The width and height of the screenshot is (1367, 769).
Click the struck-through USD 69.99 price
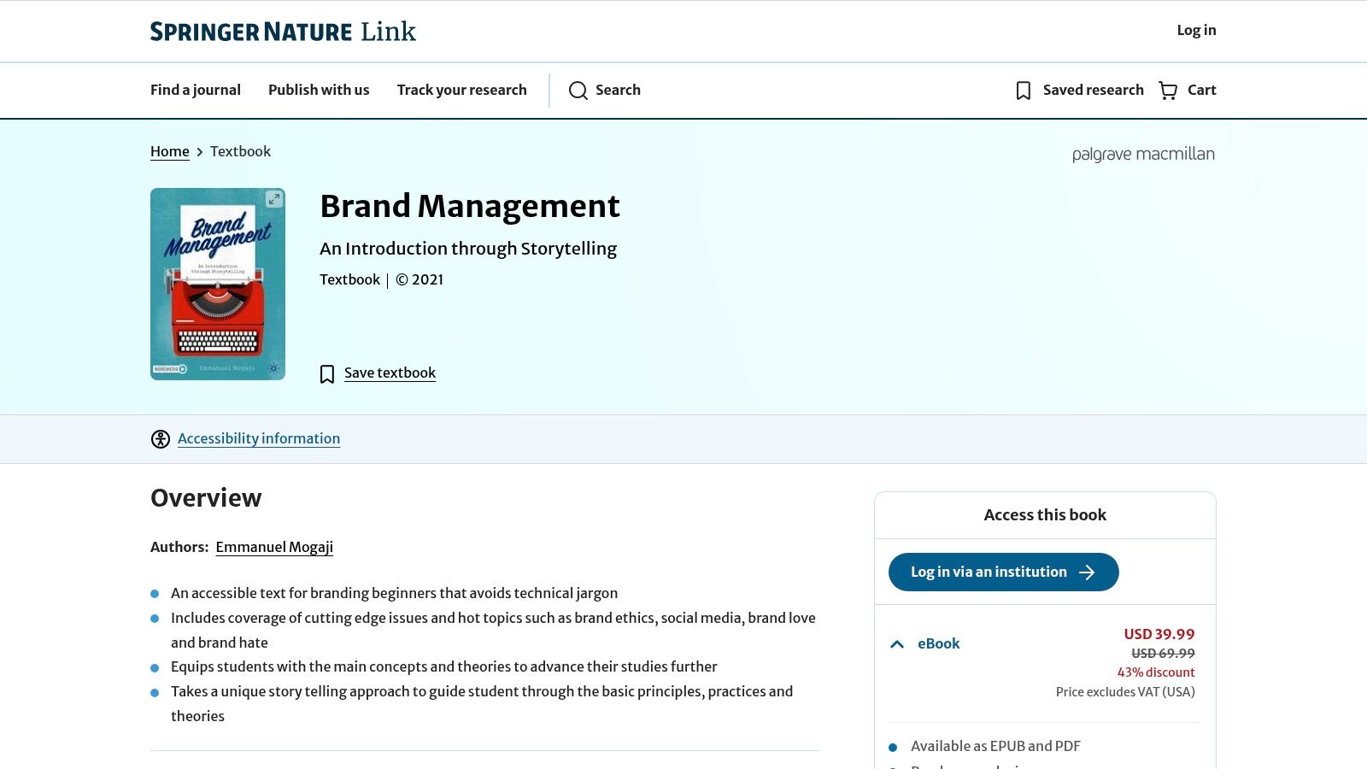tap(1163, 654)
